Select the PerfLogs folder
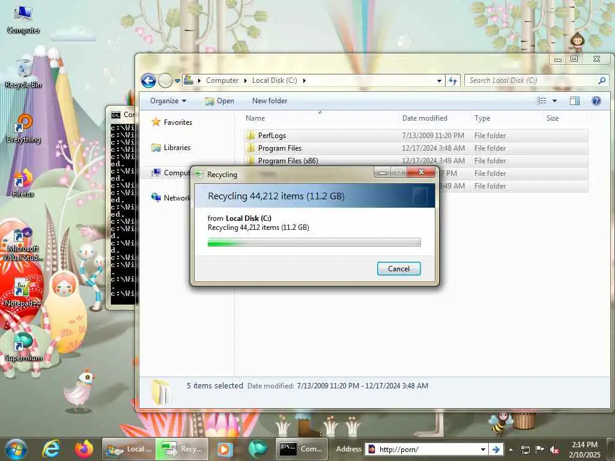 (416, 136)
